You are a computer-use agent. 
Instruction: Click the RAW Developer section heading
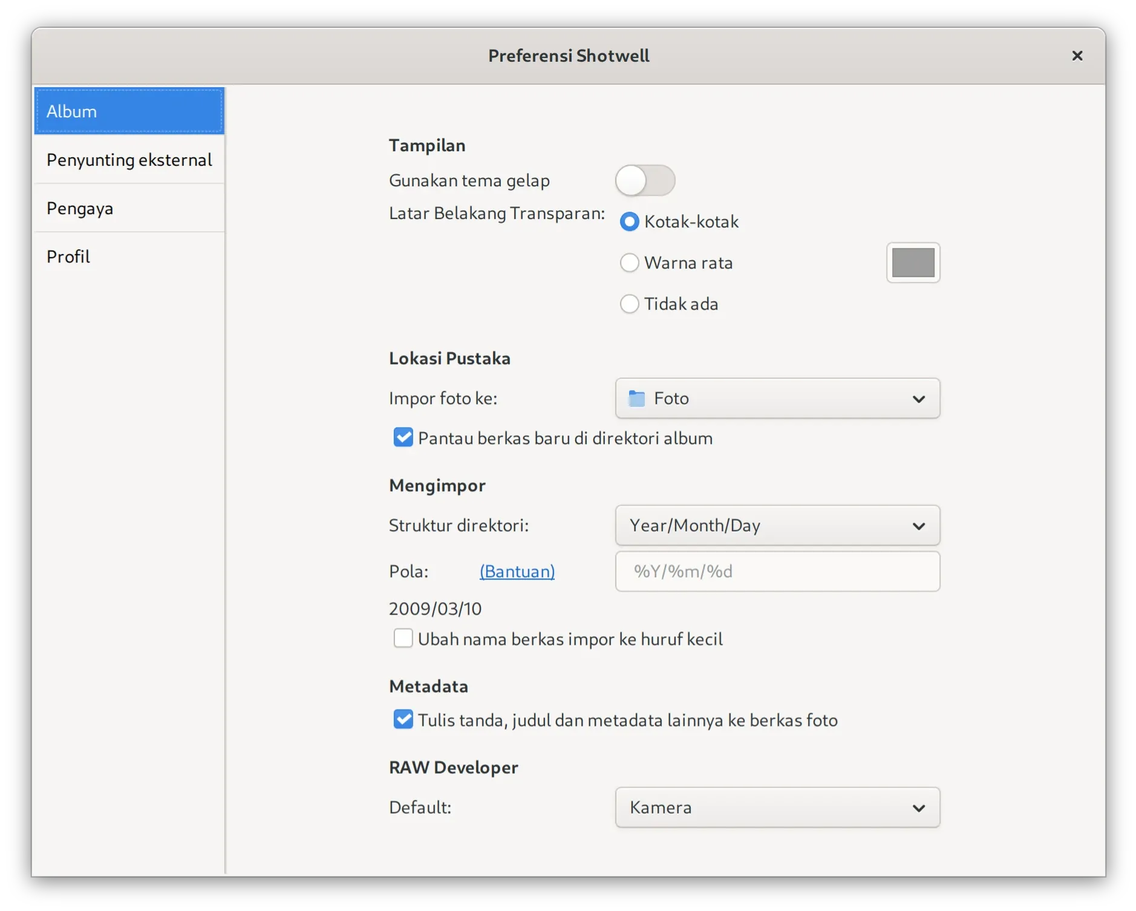tap(454, 767)
